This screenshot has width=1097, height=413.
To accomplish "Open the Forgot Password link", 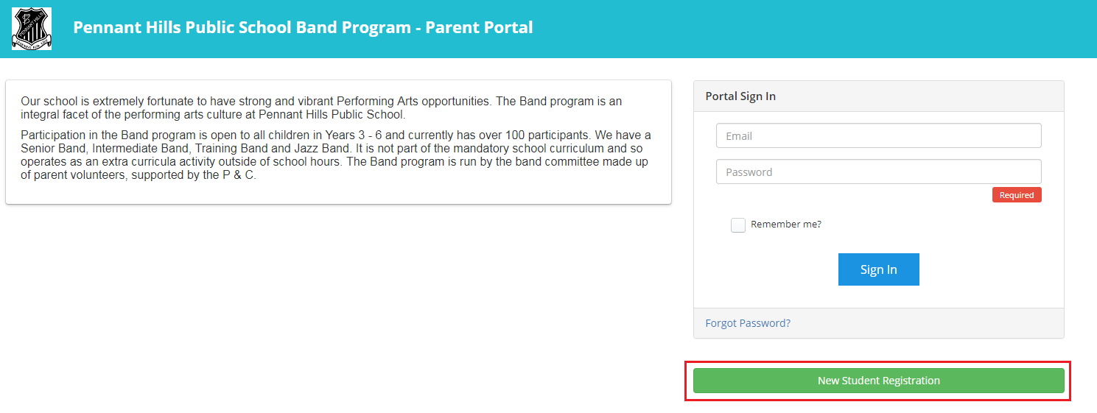I will [748, 323].
